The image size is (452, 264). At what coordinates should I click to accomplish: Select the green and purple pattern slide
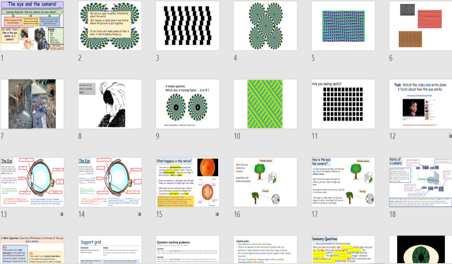tap(343, 26)
